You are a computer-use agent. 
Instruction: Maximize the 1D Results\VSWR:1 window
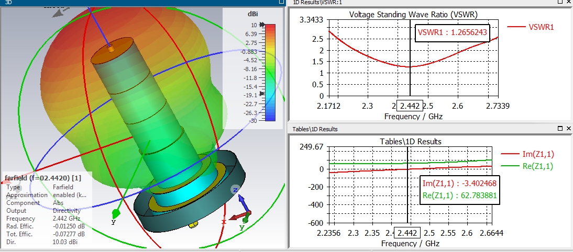(x=560, y=2)
